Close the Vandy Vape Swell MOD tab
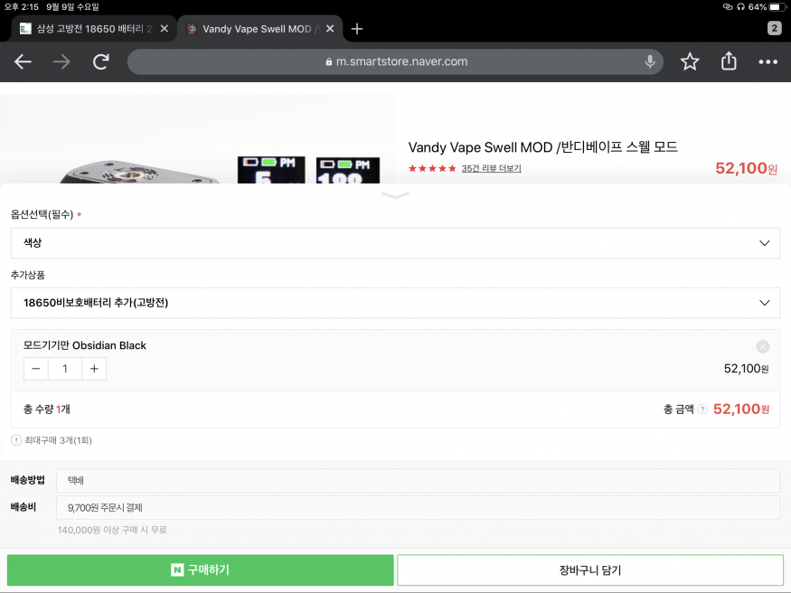 pos(330,29)
